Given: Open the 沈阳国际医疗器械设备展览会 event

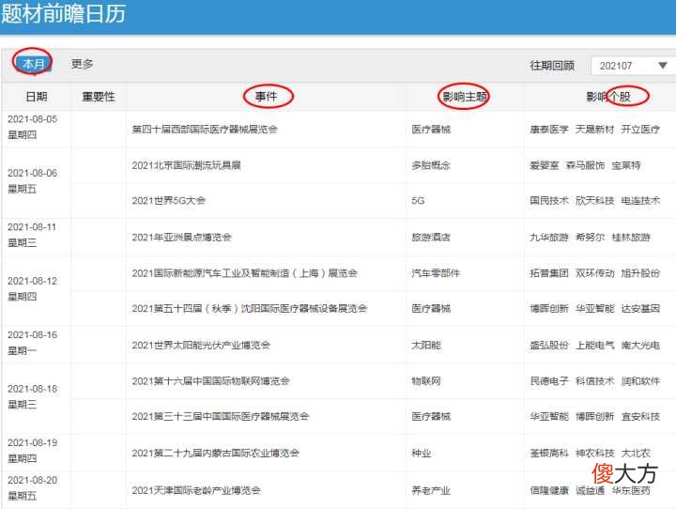Looking at the screenshot, I should pyautogui.click(x=249, y=308).
